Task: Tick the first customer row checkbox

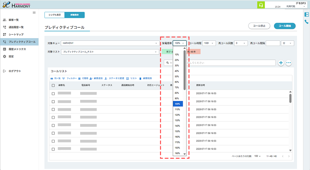Action: 53,94
